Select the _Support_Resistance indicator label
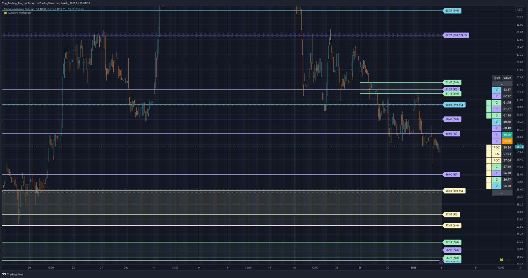Image resolution: width=528 pixels, height=278 pixels. tap(19, 13)
